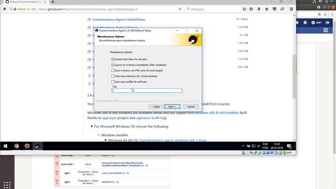
Task: Open background GLPI hamburger menu
Action: (x=325, y=30)
